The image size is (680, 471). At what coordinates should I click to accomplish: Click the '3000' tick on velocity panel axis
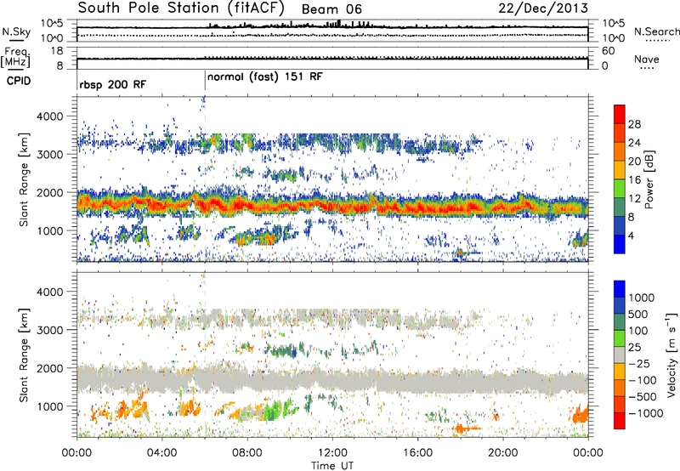[x=50, y=330]
